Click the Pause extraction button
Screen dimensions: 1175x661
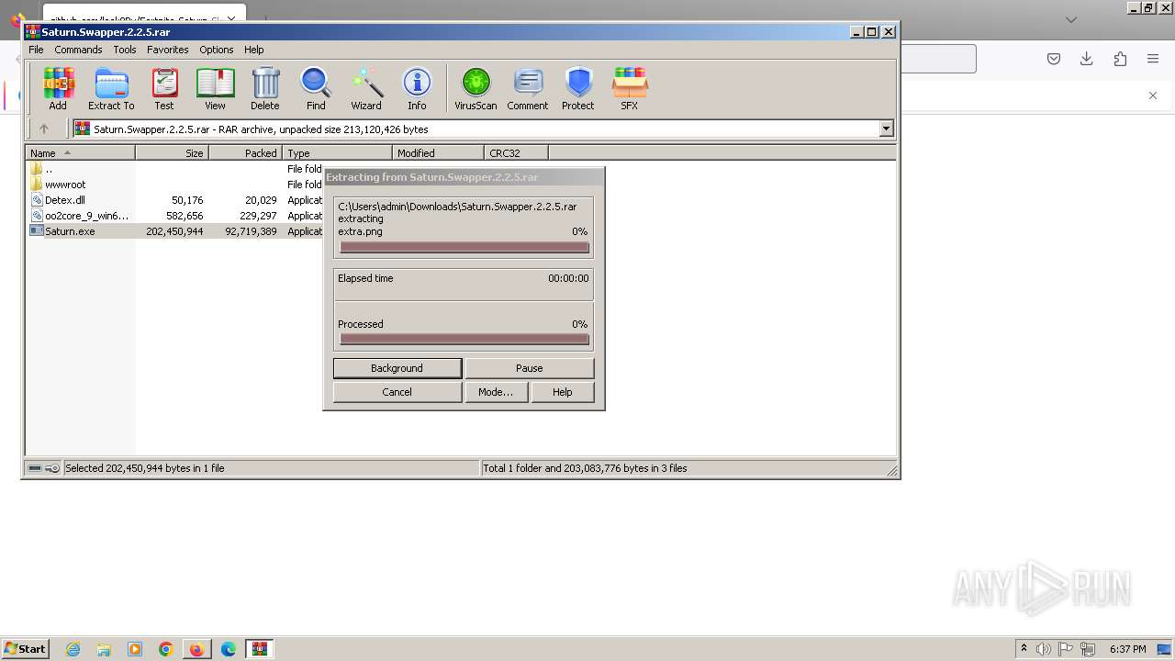[530, 368]
